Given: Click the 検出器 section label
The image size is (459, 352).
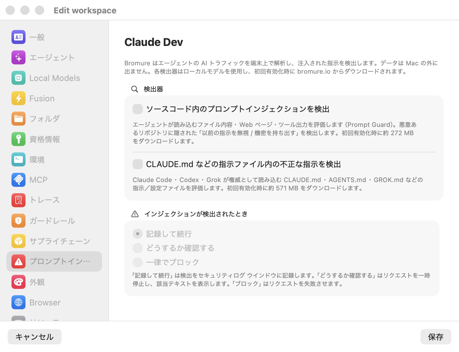Looking at the screenshot, I should [x=153, y=89].
